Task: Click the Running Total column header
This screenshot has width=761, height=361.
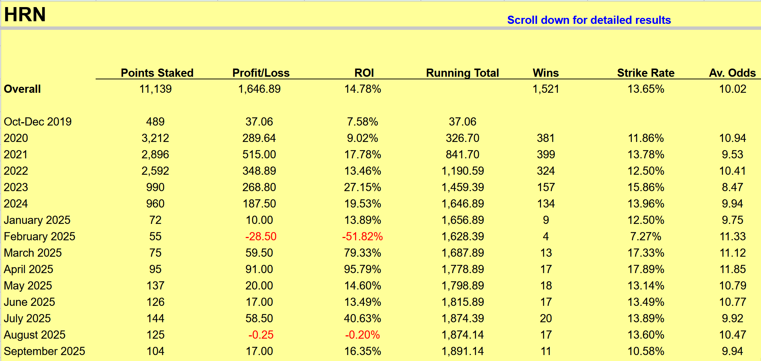Action: pyautogui.click(x=462, y=73)
